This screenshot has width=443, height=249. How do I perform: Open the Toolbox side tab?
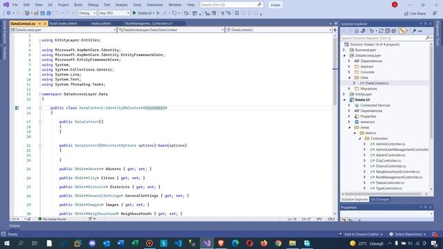[x=5, y=53]
